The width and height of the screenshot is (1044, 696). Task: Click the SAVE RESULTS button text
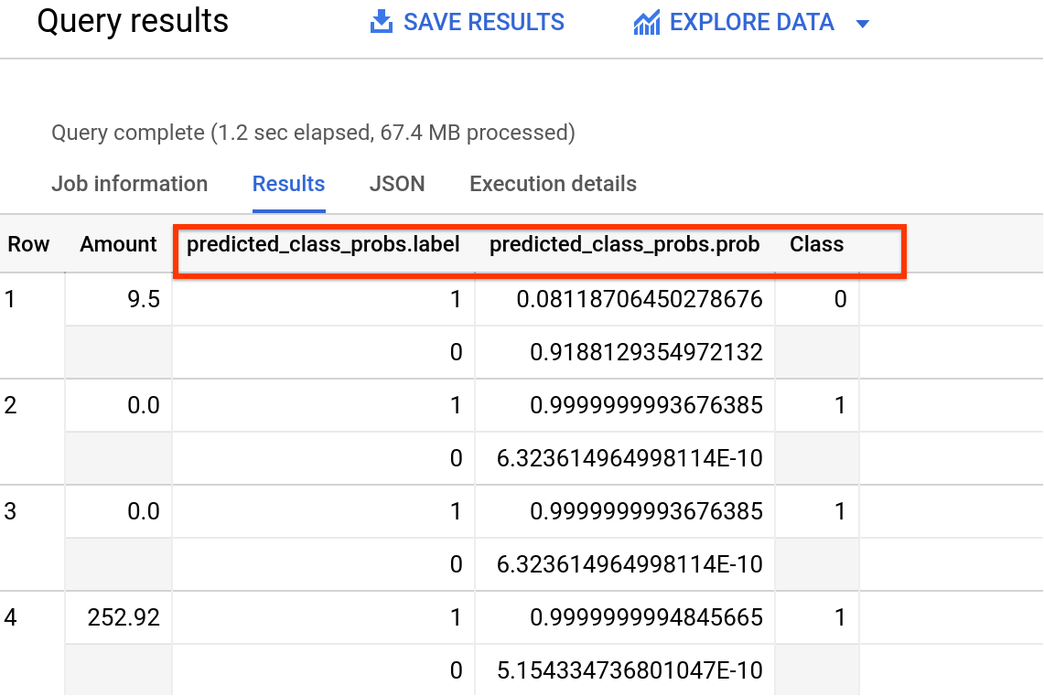484,23
